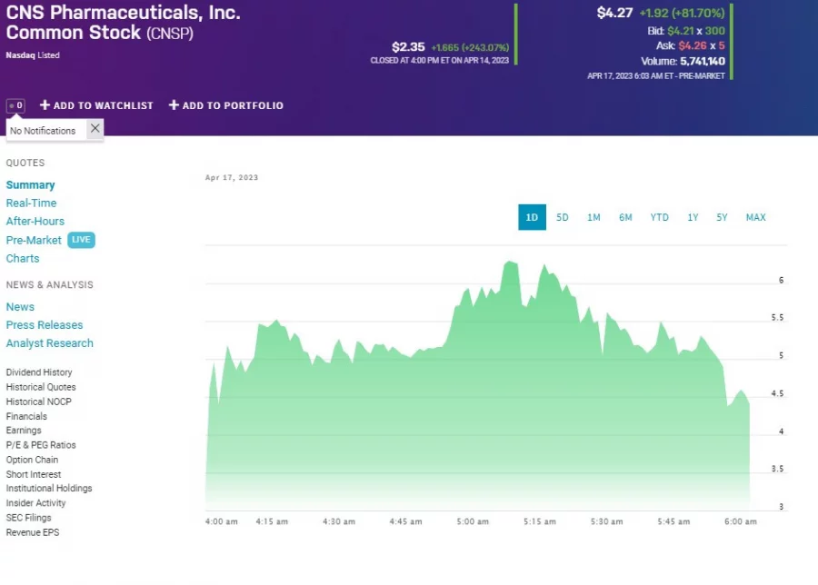This screenshot has height=585, width=818.
Task: Open Analyst Research
Action: 50,342
